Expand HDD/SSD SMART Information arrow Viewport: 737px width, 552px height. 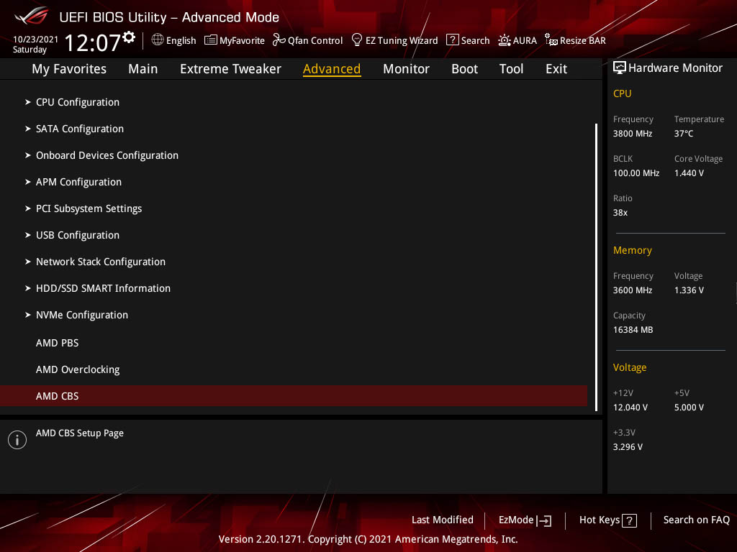(28, 288)
